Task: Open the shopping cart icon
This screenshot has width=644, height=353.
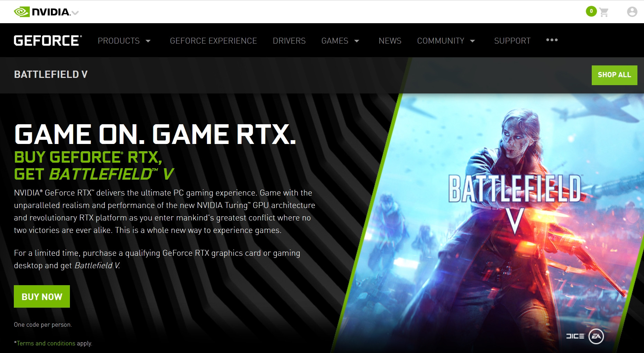Action: [604, 12]
